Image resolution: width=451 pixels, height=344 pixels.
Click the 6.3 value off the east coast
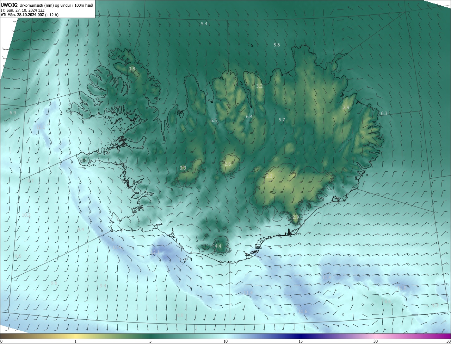tap(384, 113)
